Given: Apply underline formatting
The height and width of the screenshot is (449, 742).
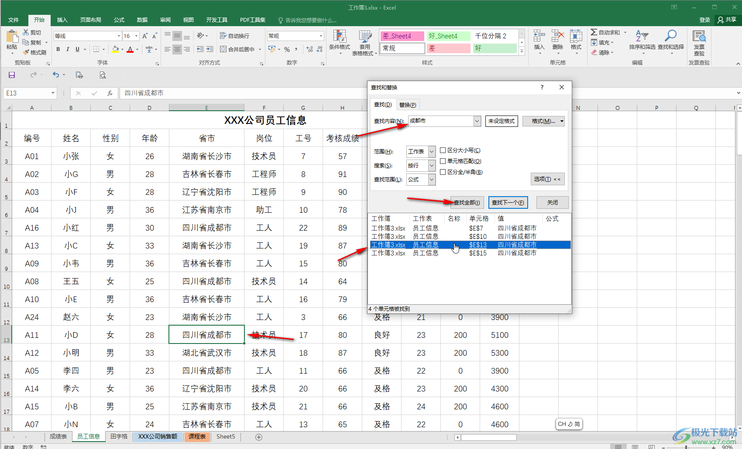Looking at the screenshot, I should pyautogui.click(x=77, y=49).
